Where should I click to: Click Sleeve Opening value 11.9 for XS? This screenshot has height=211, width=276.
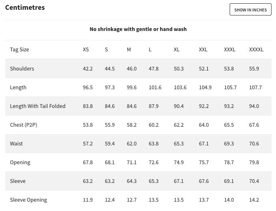[x=88, y=200]
